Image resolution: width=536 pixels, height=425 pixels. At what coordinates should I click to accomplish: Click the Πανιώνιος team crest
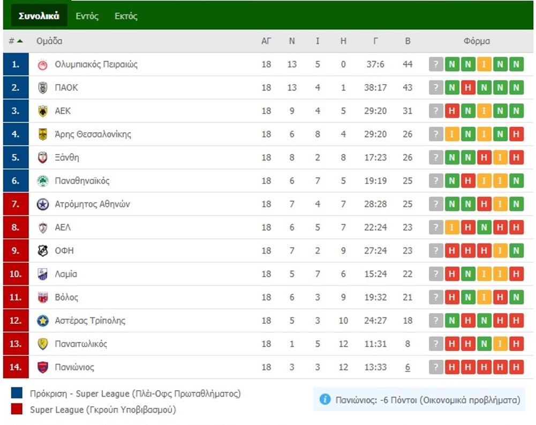(x=43, y=367)
